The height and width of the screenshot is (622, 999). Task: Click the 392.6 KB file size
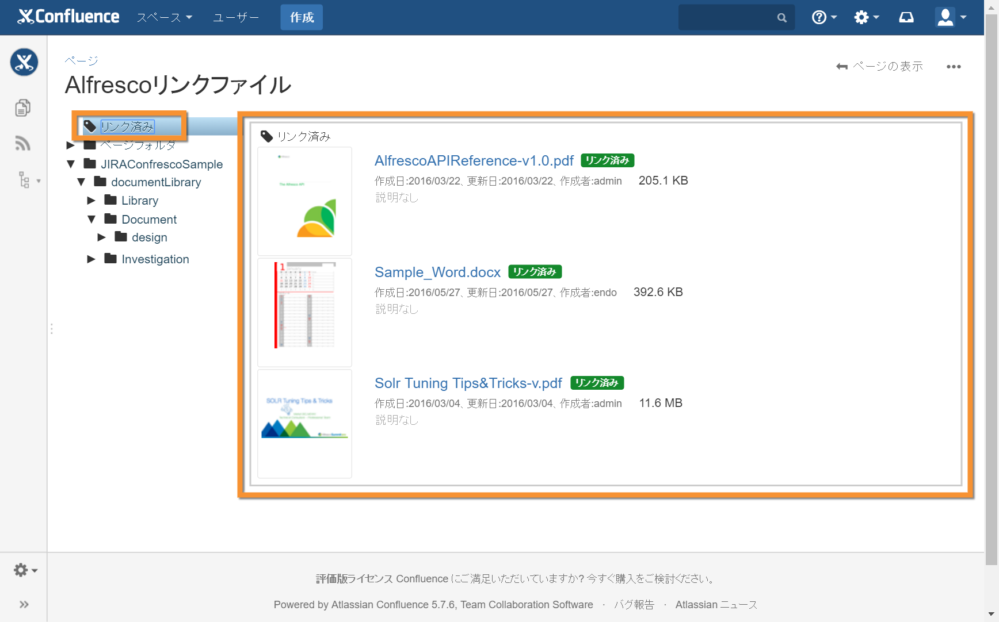(x=658, y=292)
